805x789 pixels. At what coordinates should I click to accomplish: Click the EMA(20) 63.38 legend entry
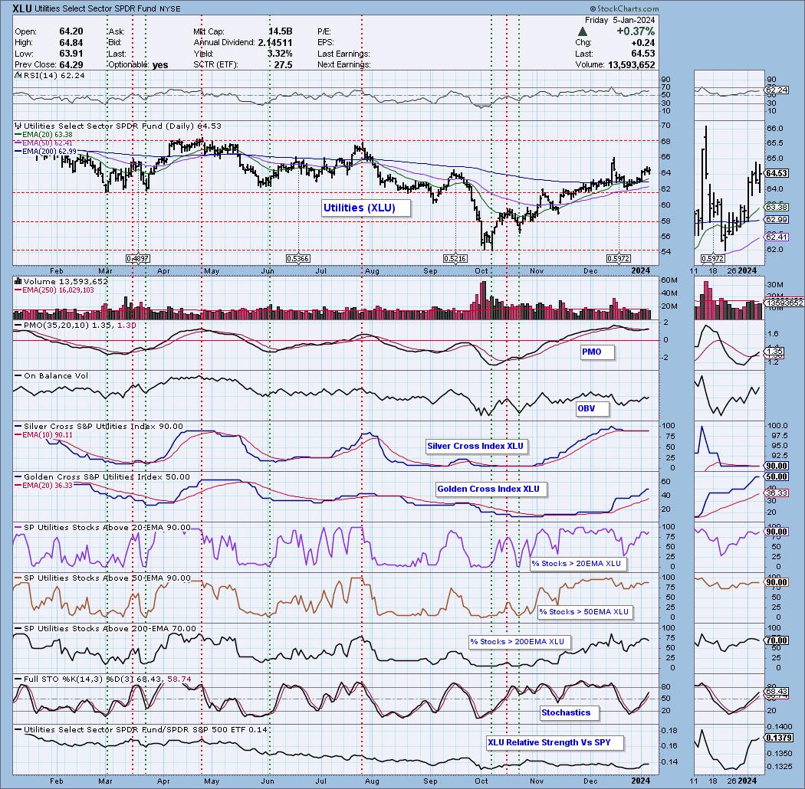[44, 135]
